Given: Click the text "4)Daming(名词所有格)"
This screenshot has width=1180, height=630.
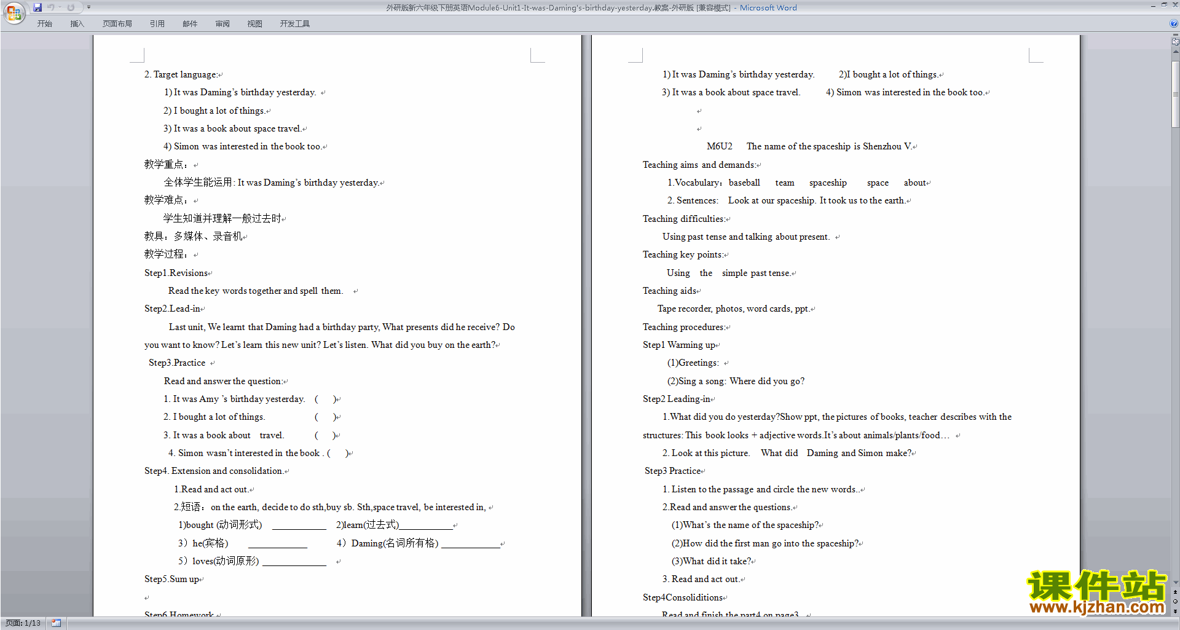Looking at the screenshot, I should [x=387, y=543].
